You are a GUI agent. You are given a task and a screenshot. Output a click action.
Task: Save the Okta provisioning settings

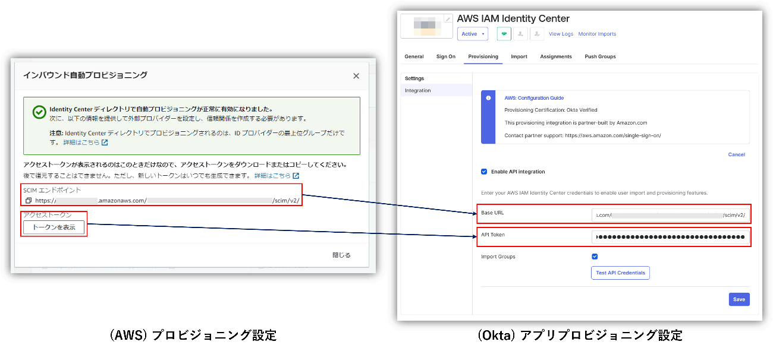(739, 299)
